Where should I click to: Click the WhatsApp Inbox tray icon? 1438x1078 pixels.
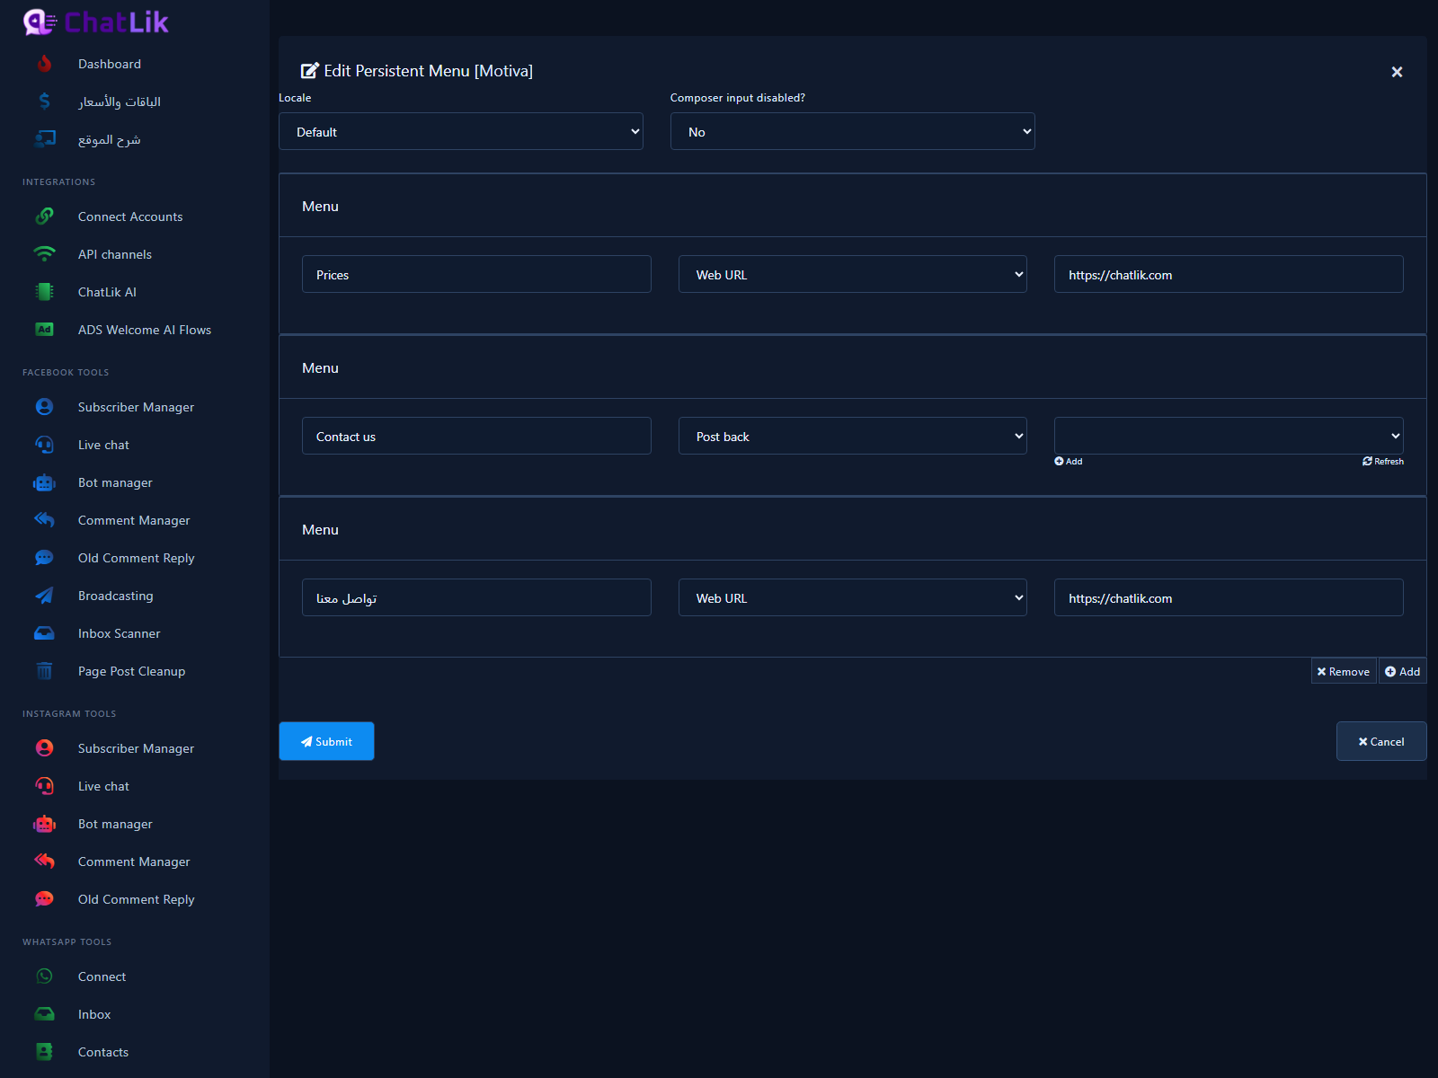click(44, 1014)
